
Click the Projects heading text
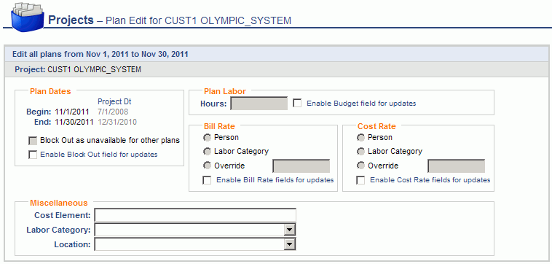click(x=71, y=20)
